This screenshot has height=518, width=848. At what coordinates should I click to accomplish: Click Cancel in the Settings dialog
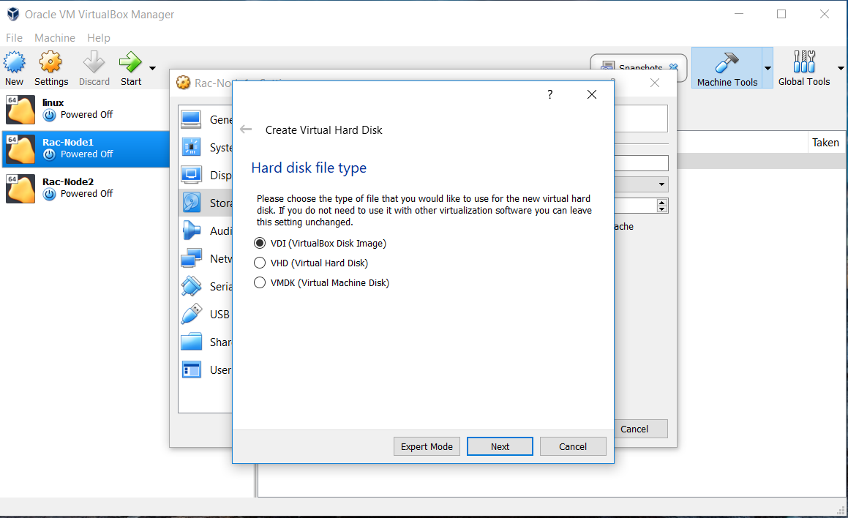[640, 429]
